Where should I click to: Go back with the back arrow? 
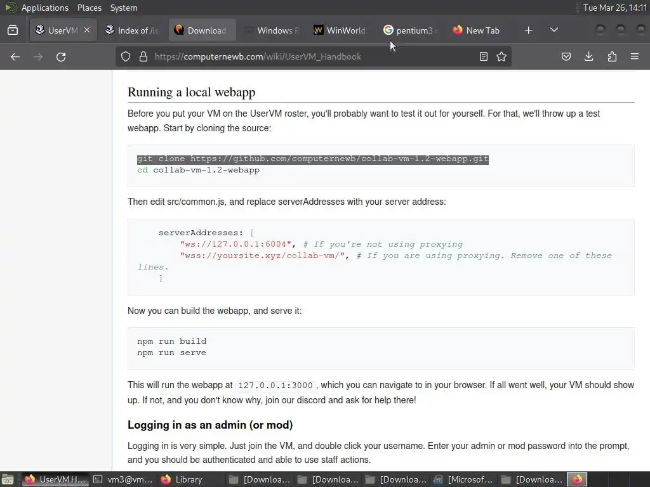[x=15, y=56]
